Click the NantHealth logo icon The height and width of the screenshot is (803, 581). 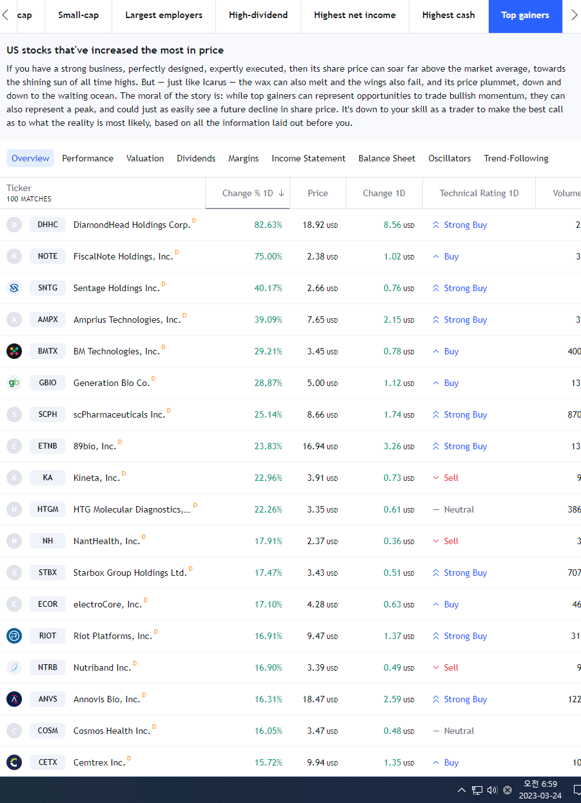14,541
